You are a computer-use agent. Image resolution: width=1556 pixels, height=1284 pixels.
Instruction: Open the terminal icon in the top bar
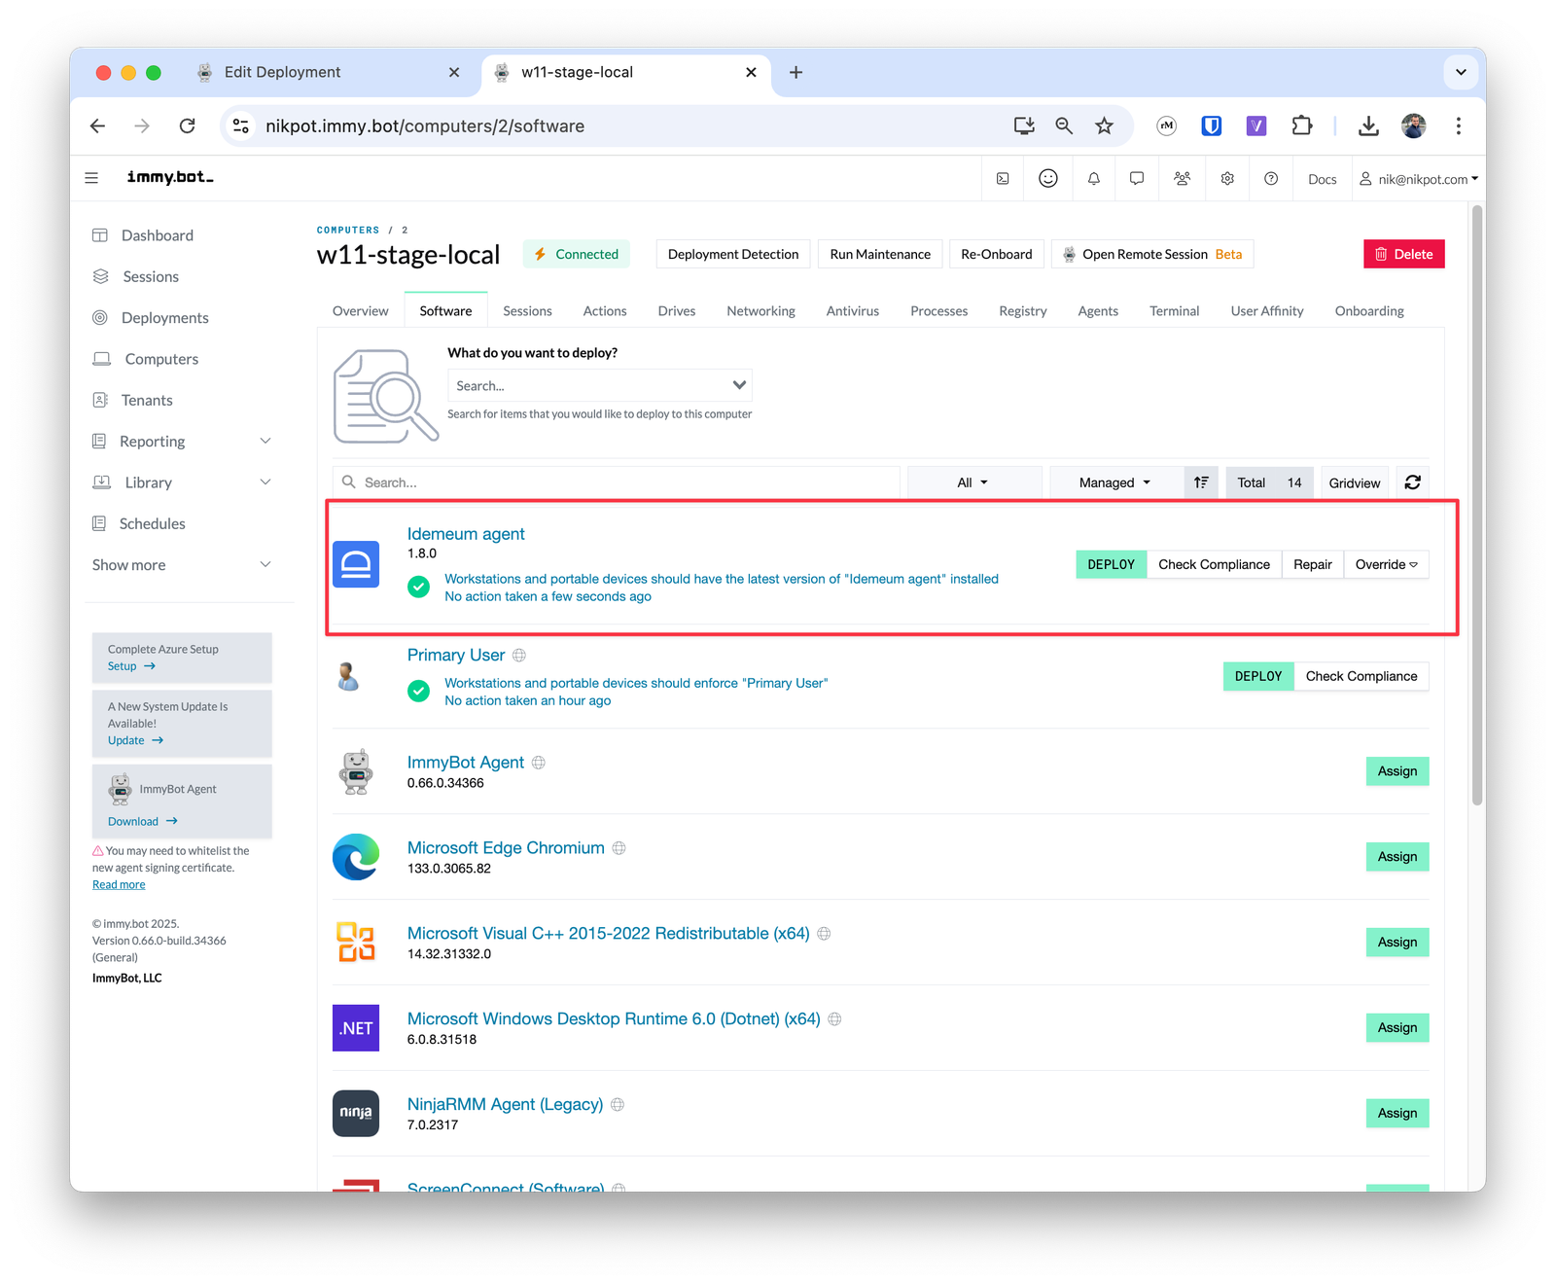coord(1003,179)
